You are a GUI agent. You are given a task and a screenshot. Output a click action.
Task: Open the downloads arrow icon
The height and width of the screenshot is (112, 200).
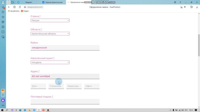point(197,7)
